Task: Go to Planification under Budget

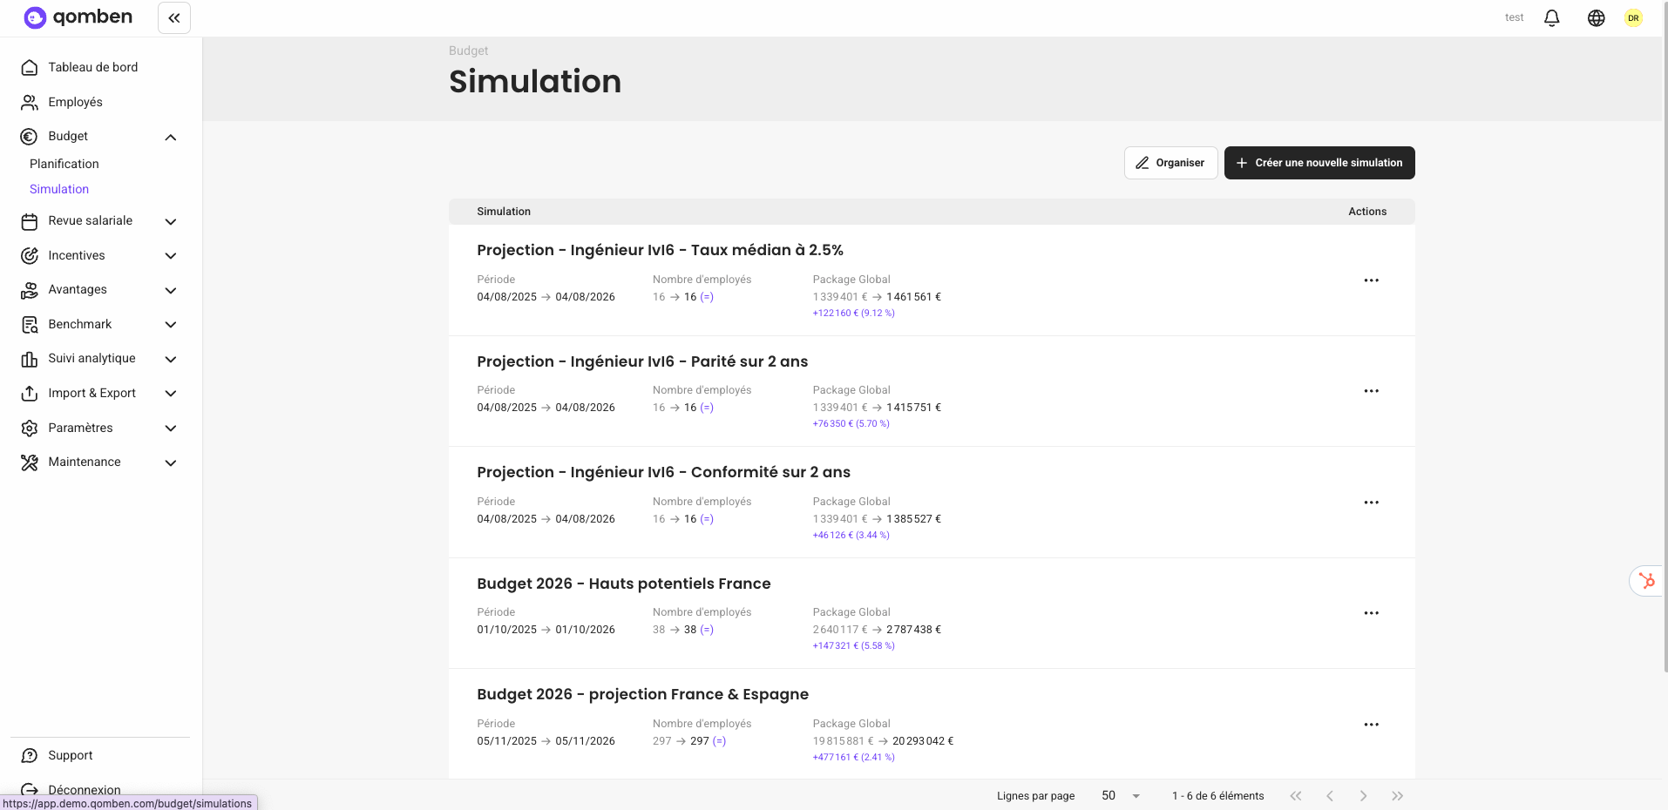Action: click(64, 164)
